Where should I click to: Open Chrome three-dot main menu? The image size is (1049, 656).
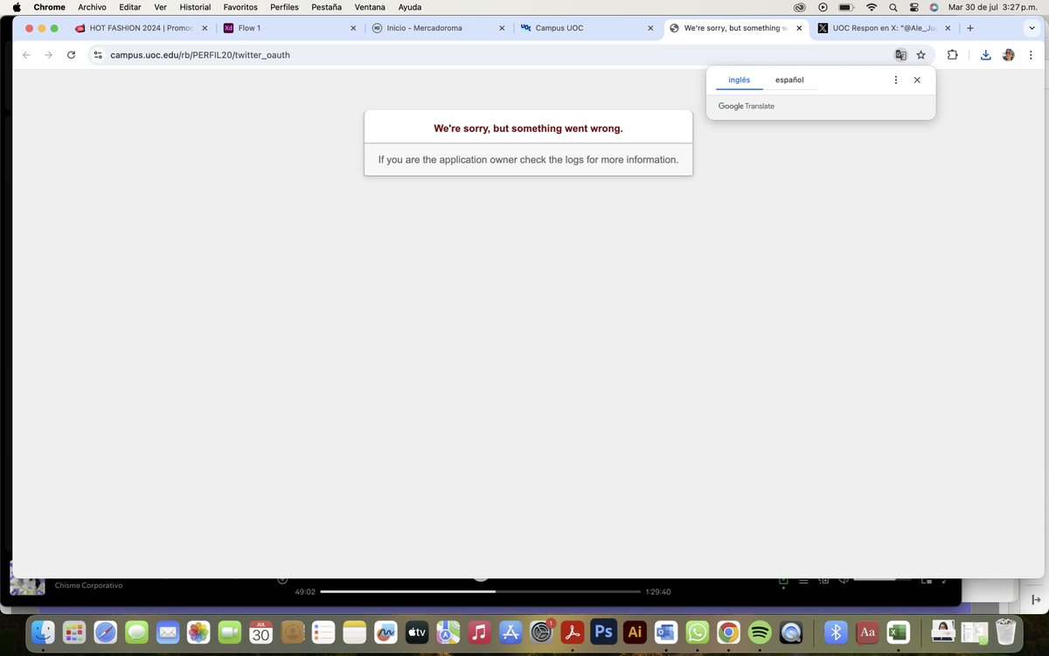pos(1031,54)
